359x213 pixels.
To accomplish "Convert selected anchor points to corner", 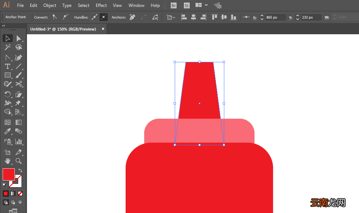I will pyautogui.click(x=55, y=17).
